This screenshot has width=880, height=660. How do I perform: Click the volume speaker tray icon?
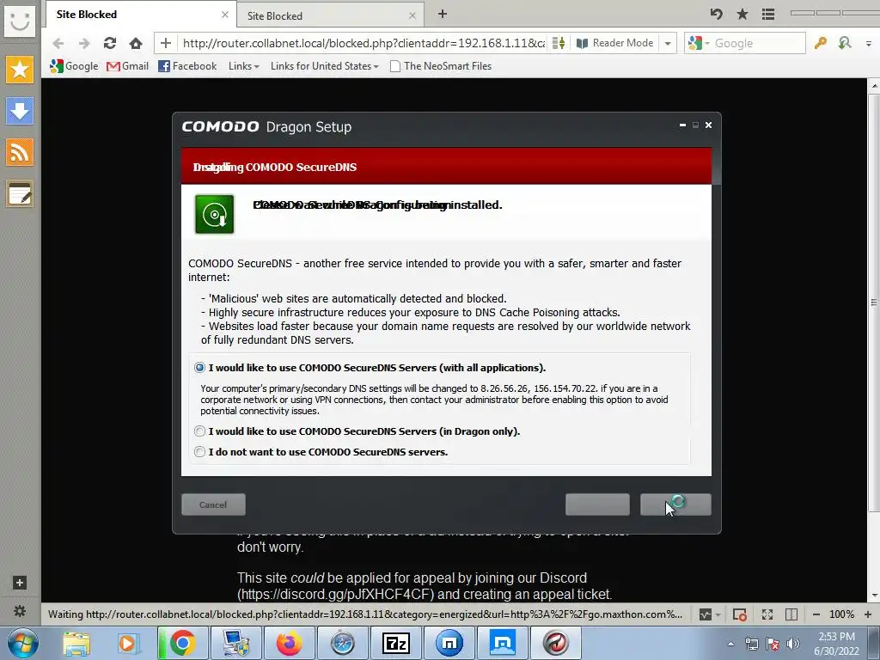click(792, 644)
